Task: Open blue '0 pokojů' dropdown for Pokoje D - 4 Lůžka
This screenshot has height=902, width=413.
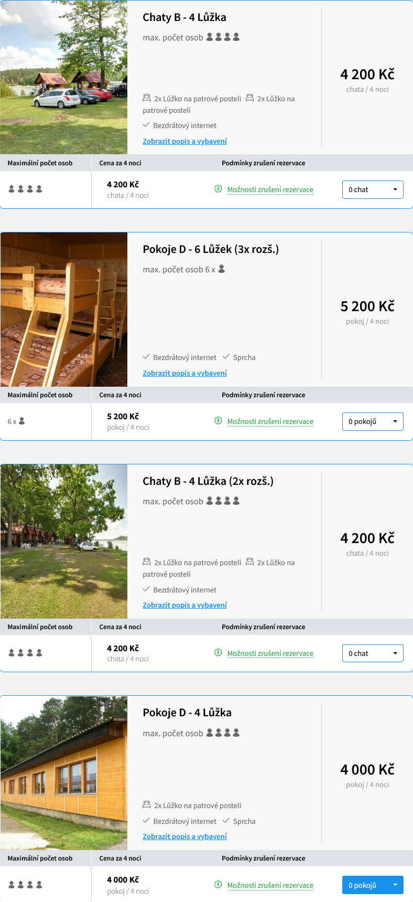Action: (x=373, y=885)
